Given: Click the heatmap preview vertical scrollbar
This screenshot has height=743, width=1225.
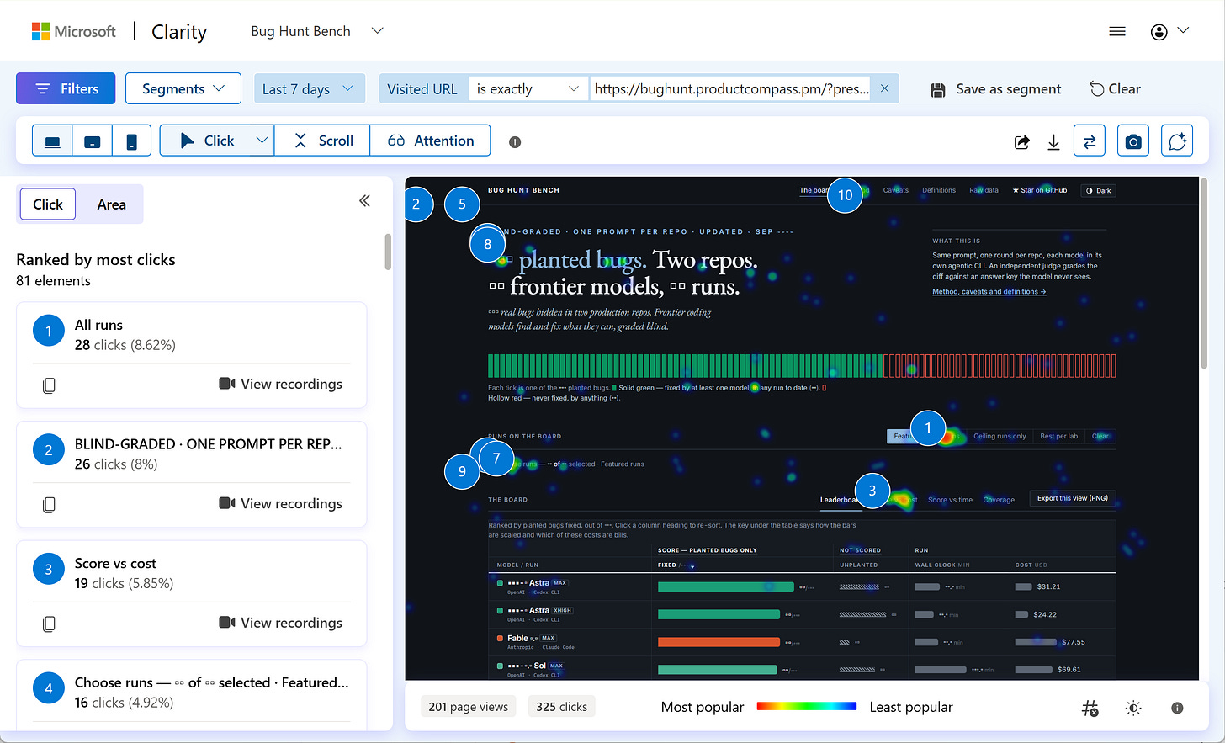Looking at the screenshot, I should coord(1204,273).
